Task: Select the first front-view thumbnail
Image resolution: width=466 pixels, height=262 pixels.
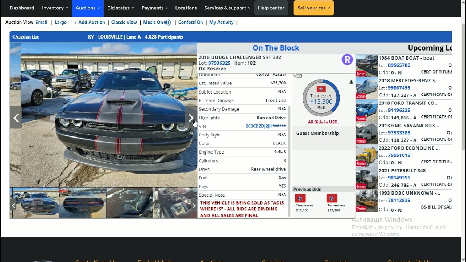Action: point(36,203)
